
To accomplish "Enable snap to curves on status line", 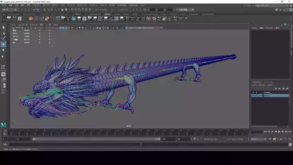I will click(x=76, y=10).
